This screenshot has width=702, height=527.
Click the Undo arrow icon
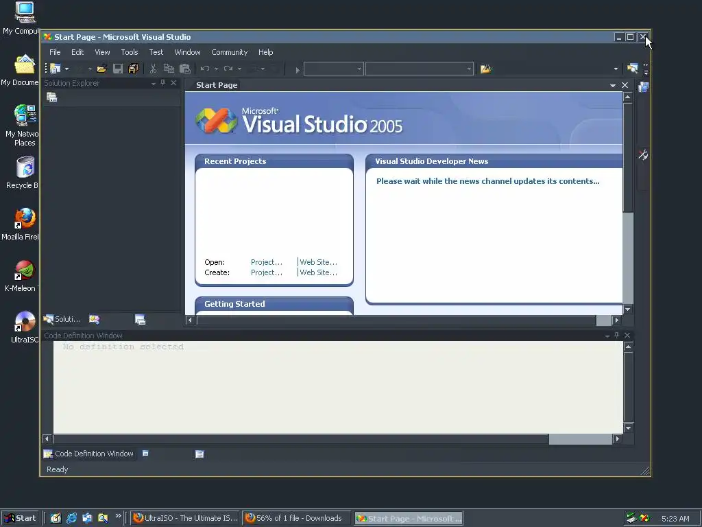coord(205,69)
